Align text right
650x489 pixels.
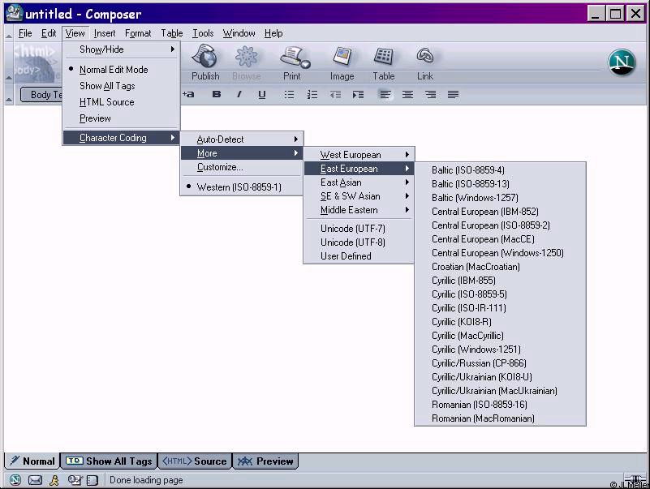(x=430, y=95)
